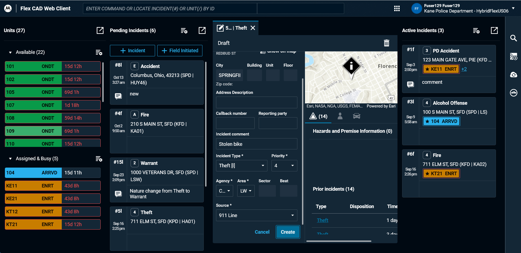Click the comment icon on PD Accident #1f
This screenshot has height=253, width=521.
tap(411, 84)
